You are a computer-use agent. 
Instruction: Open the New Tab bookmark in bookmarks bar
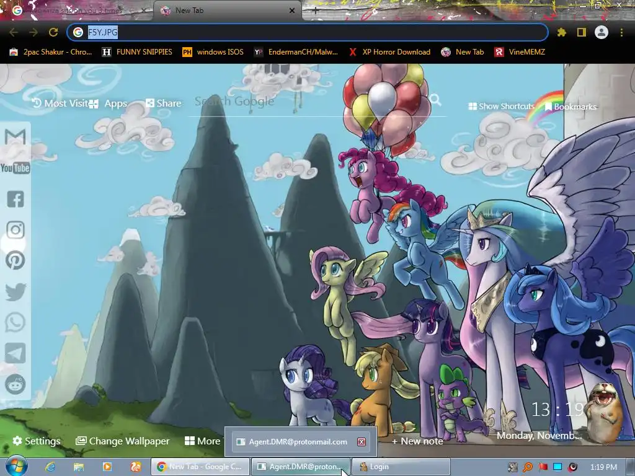point(463,52)
